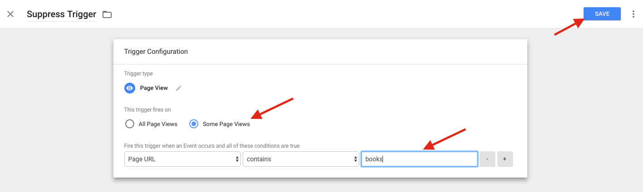Rename the Suppress Trigger title field
This screenshot has height=192, width=643.
coord(61,14)
